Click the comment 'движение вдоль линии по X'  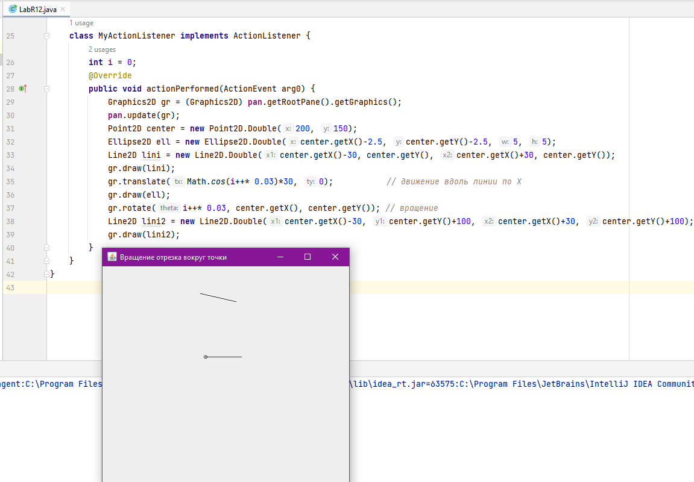[461, 182]
